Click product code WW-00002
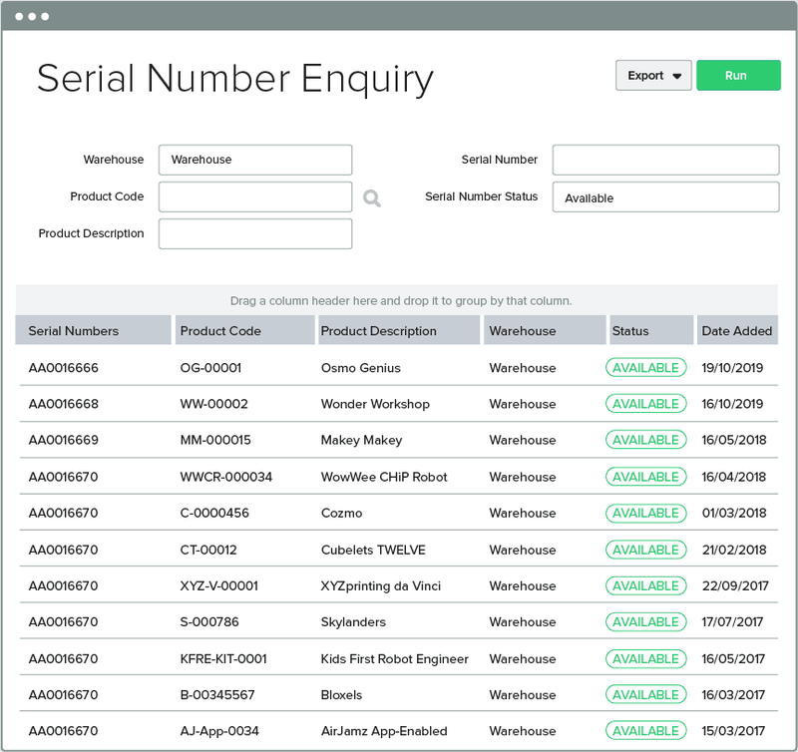Viewport: 798px width, 752px height. point(213,404)
